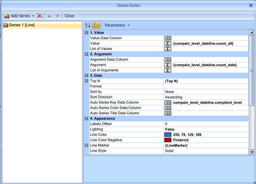Expand the Line Marker property

tap(86, 145)
